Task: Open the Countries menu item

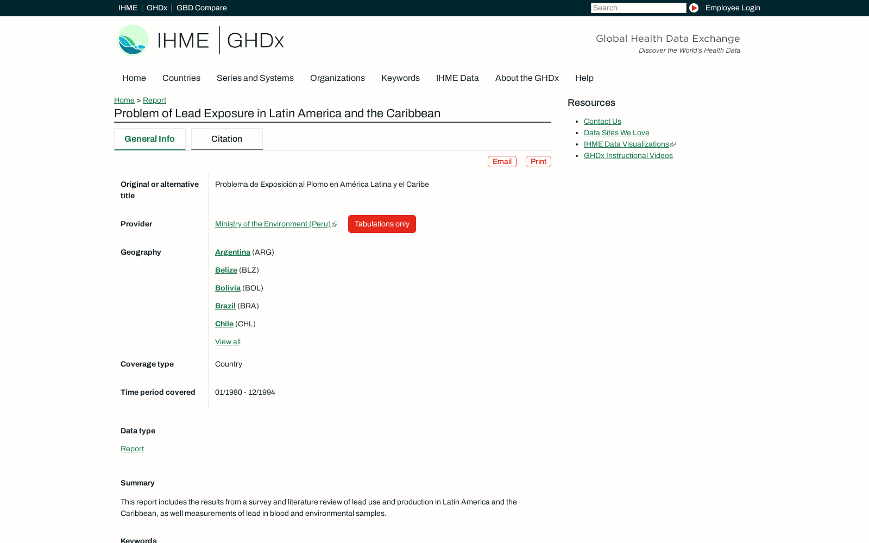Action: (181, 78)
